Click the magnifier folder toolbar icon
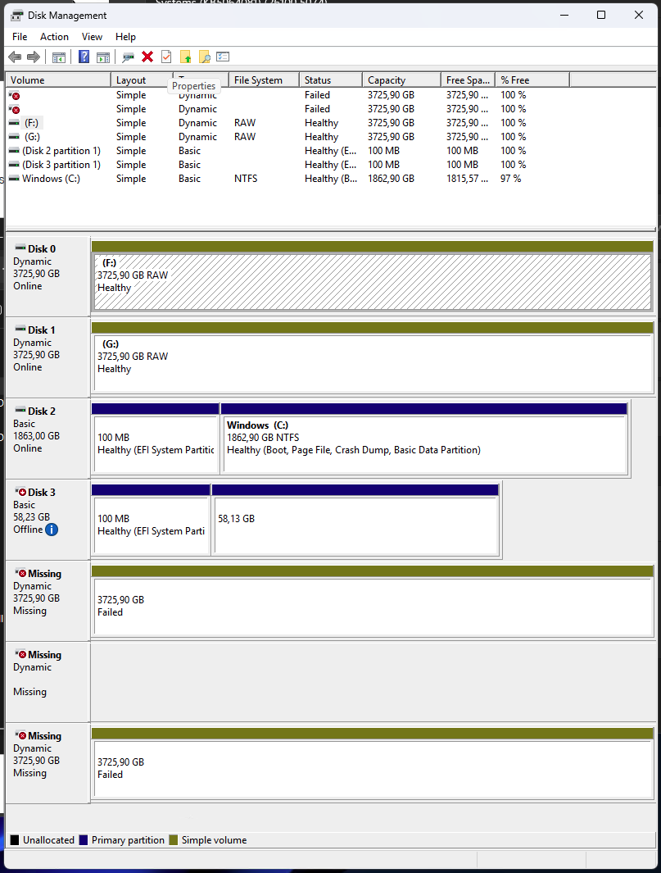 [204, 57]
